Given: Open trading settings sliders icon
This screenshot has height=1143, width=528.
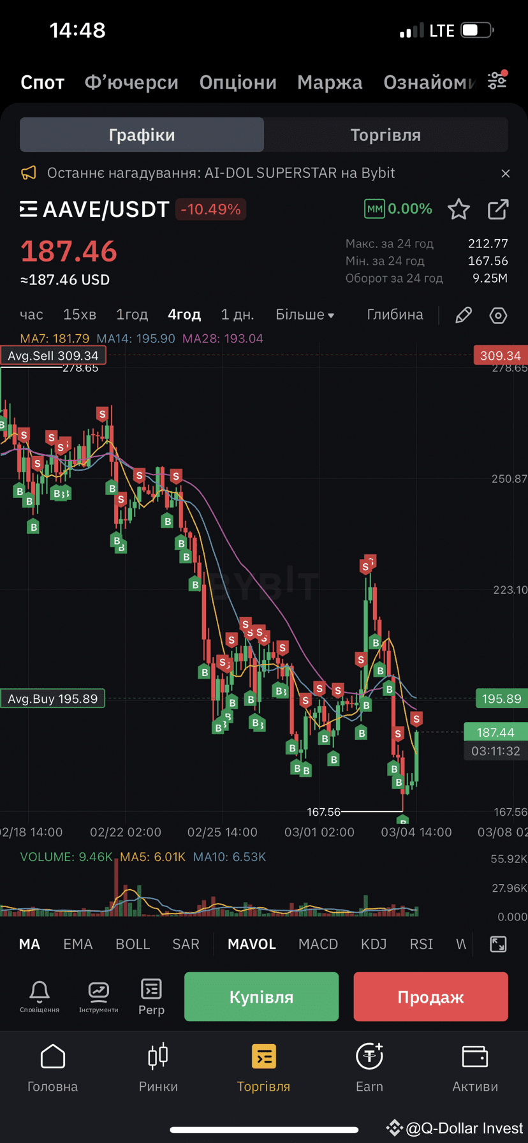Looking at the screenshot, I should 497,80.
